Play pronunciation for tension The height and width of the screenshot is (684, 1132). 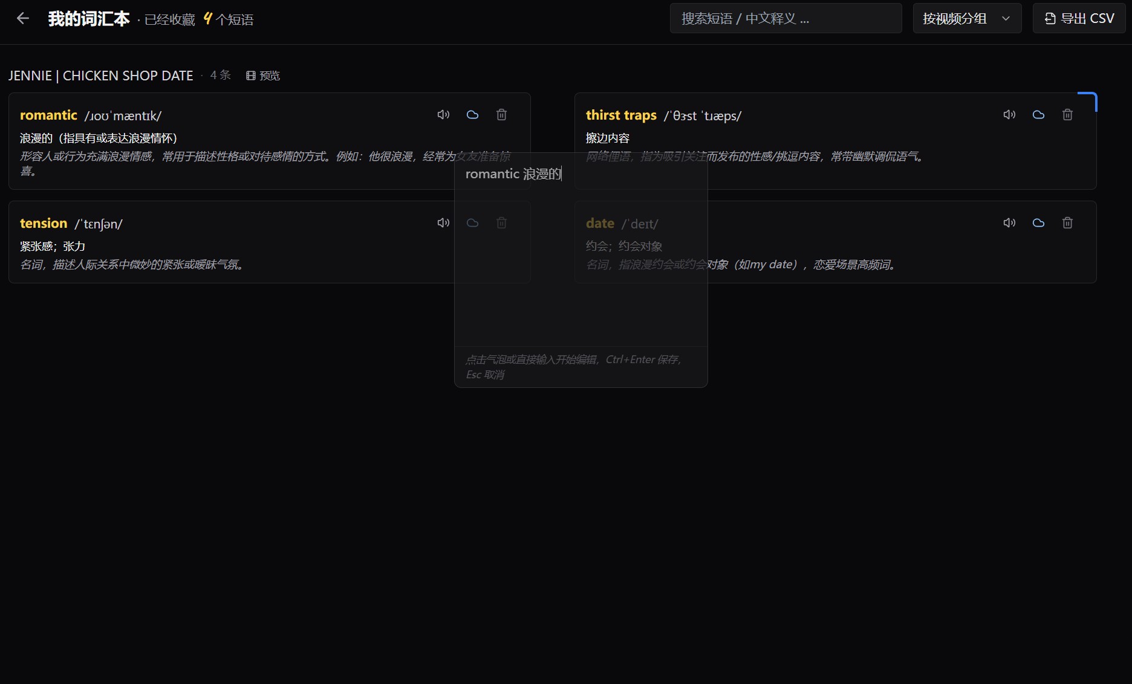pos(443,223)
